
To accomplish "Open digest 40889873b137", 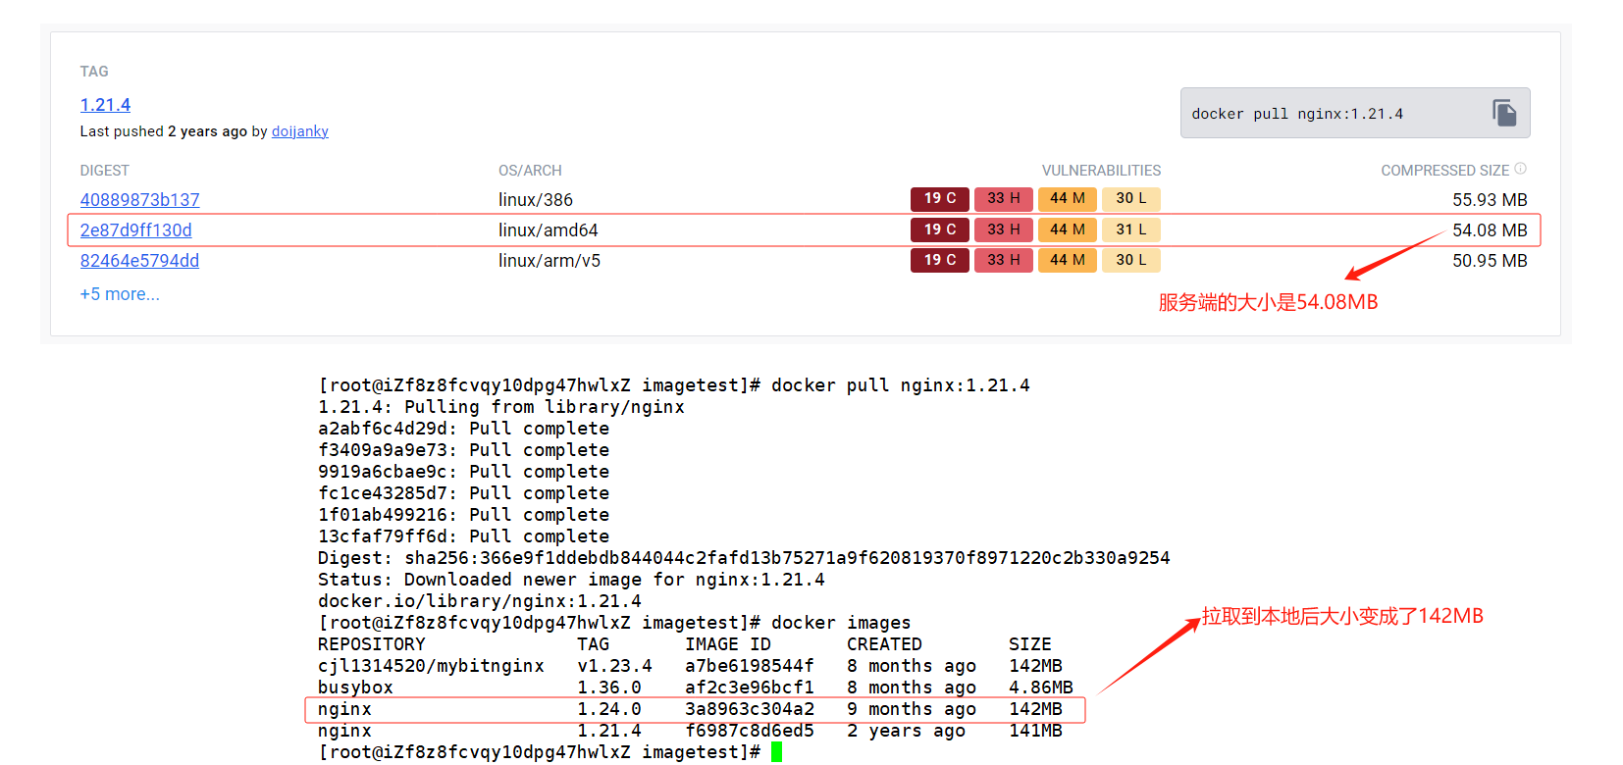I will (140, 200).
